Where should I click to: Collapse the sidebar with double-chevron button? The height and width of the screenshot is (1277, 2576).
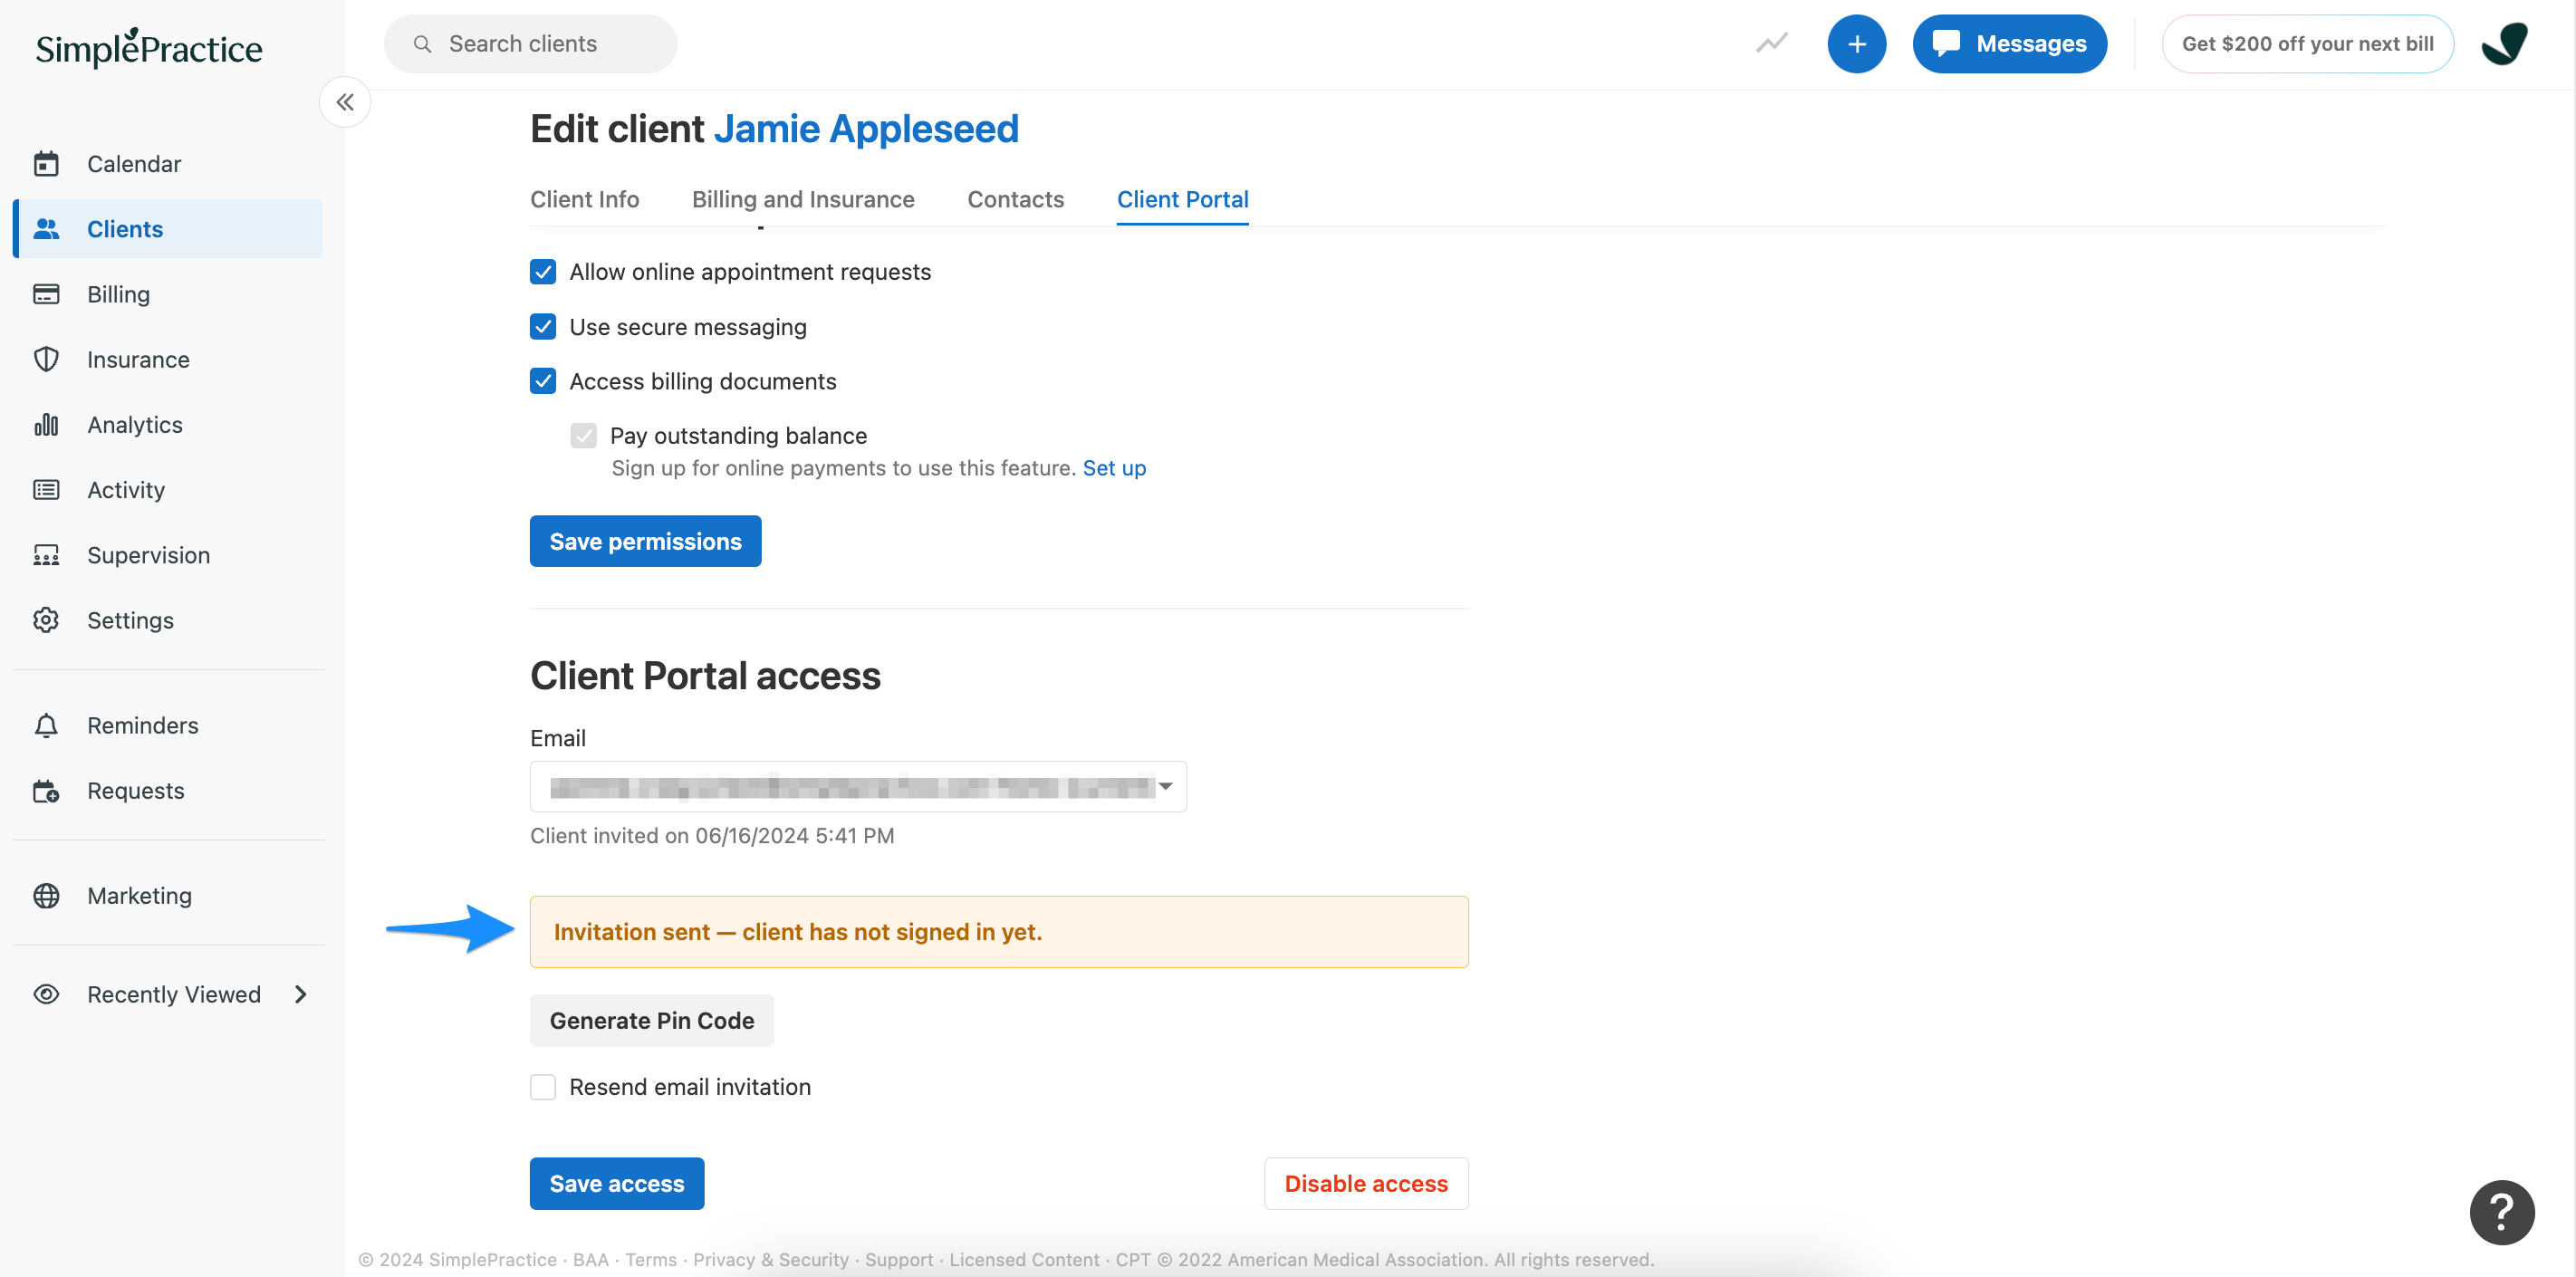(x=345, y=102)
